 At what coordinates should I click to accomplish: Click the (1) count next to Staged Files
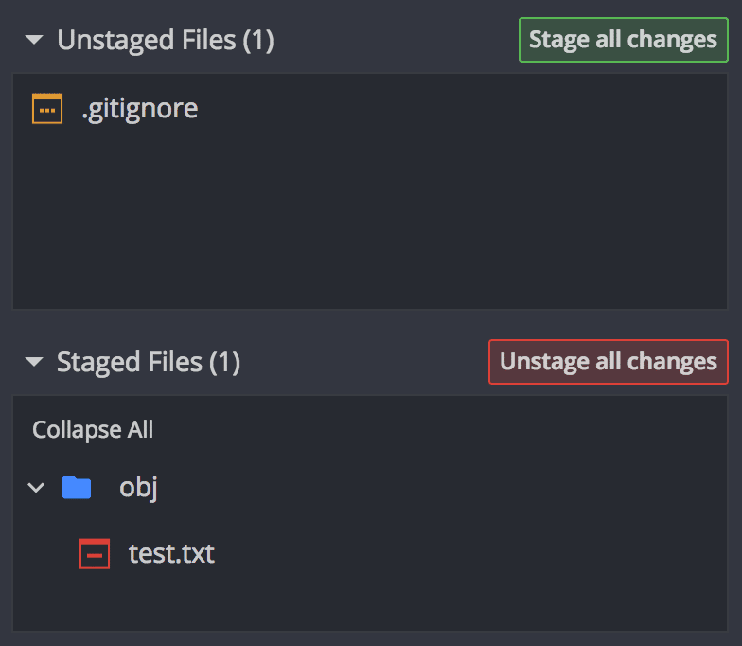point(224,362)
